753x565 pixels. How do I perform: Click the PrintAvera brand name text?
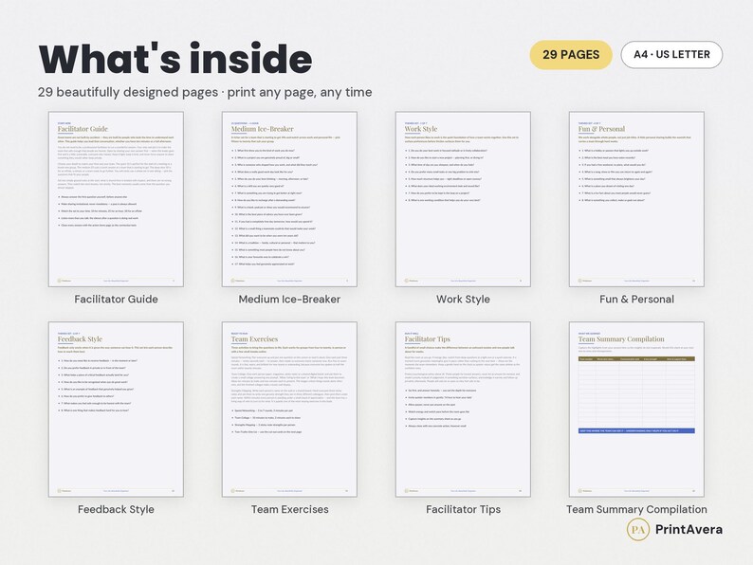[689, 530]
